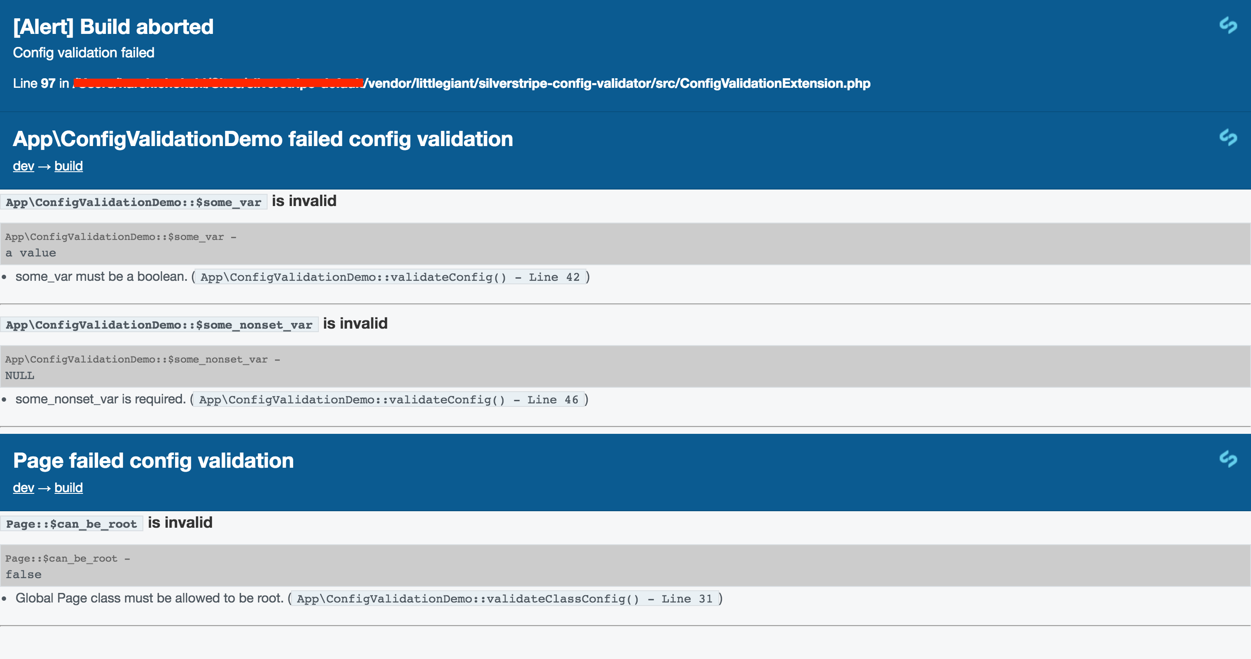Click the Page::$can_be_root code label

71,524
